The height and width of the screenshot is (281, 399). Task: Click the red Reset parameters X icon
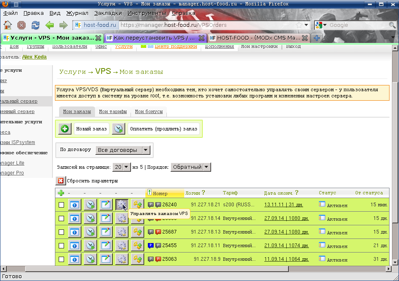point(60,181)
